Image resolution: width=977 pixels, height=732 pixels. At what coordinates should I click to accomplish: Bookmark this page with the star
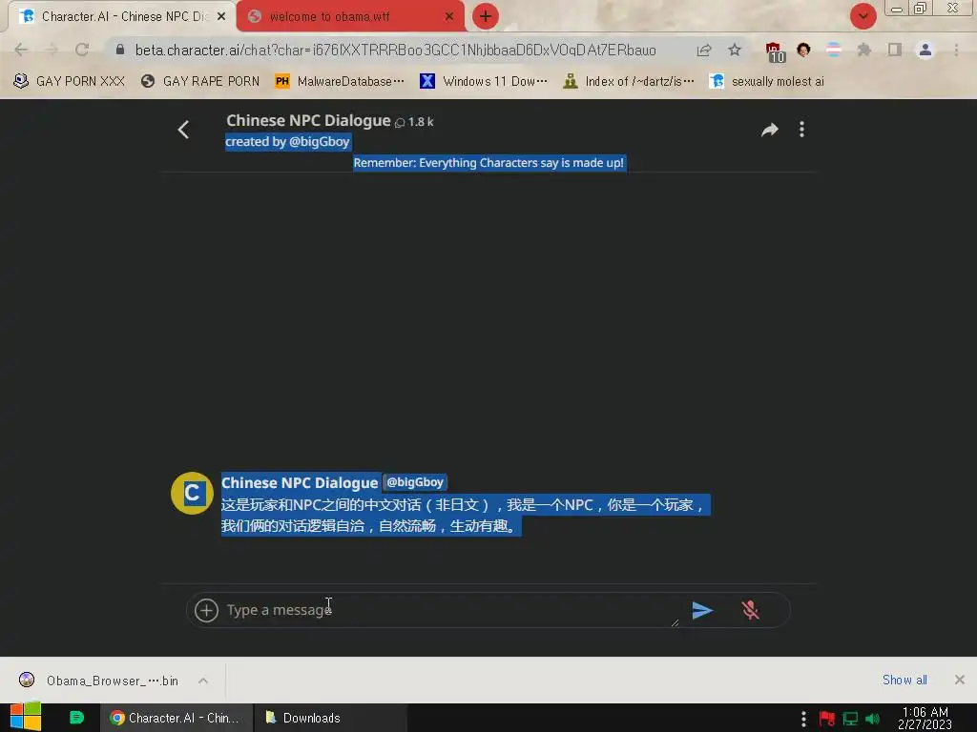735,50
